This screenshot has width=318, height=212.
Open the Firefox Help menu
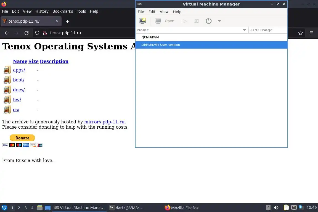tap(94, 11)
